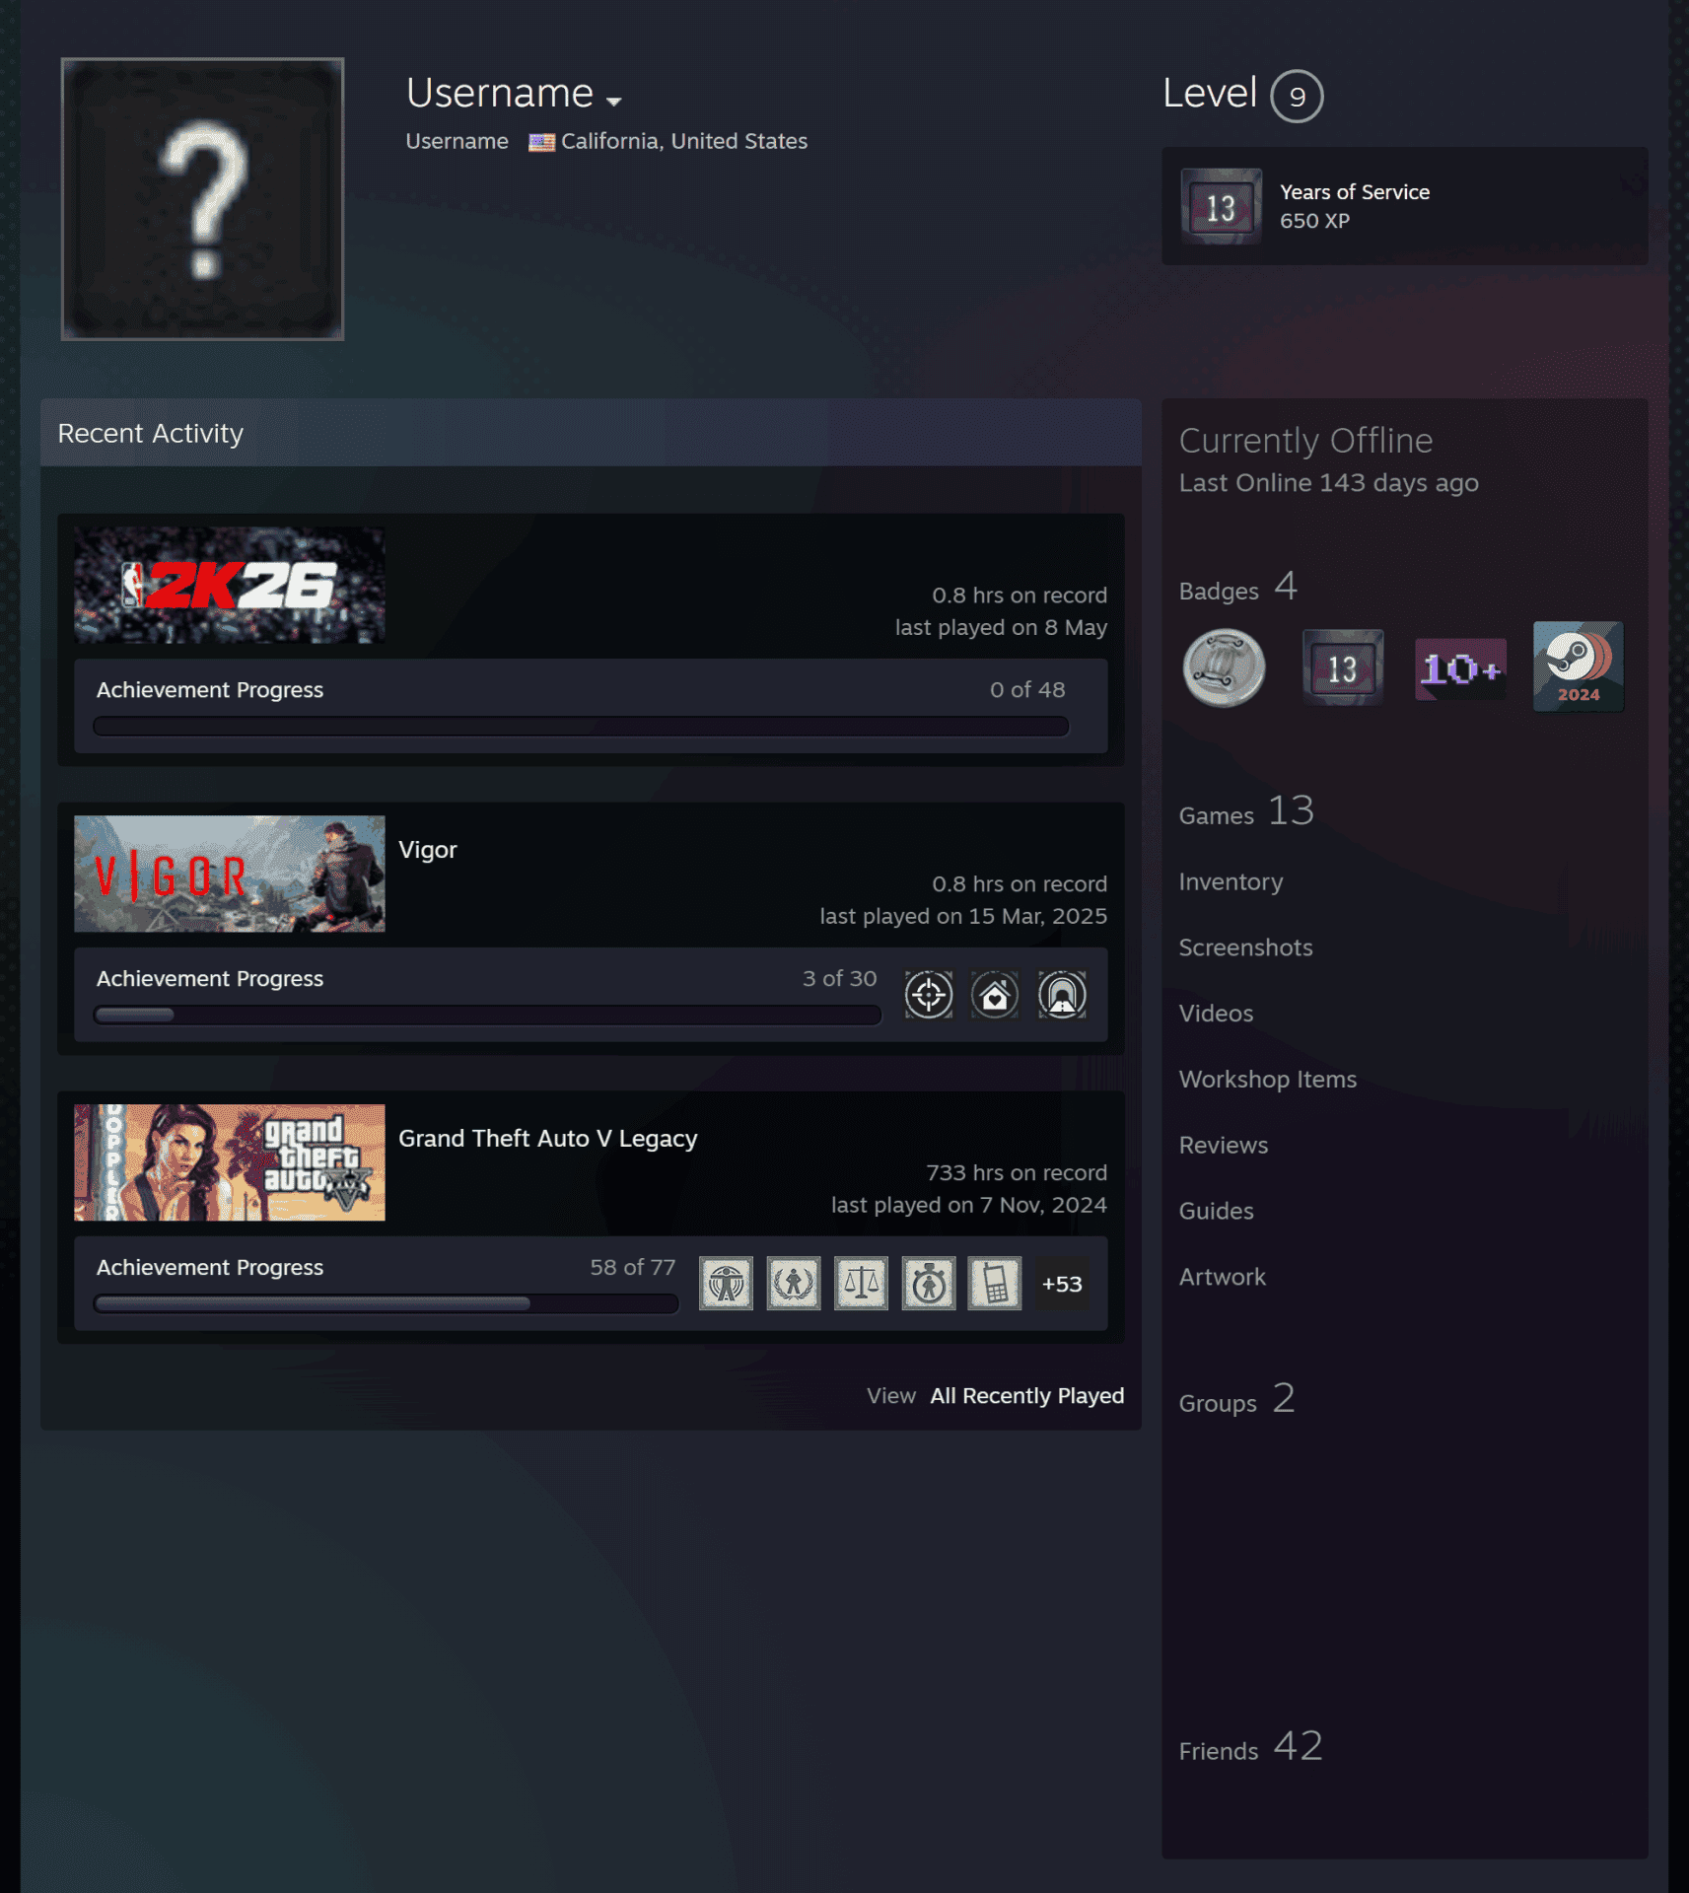
Task: Open All Recently Played link
Action: (1026, 1396)
